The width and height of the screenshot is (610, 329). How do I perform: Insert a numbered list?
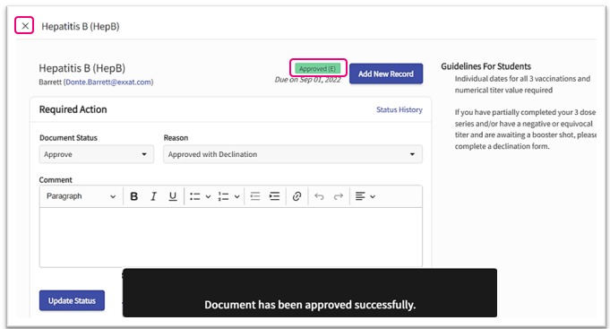click(x=223, y=196)
